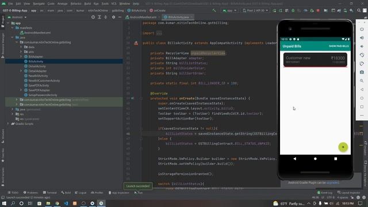Open the Refactor menu
The height and width of the screenshot is (207, 368).
[x=76, y=3]
